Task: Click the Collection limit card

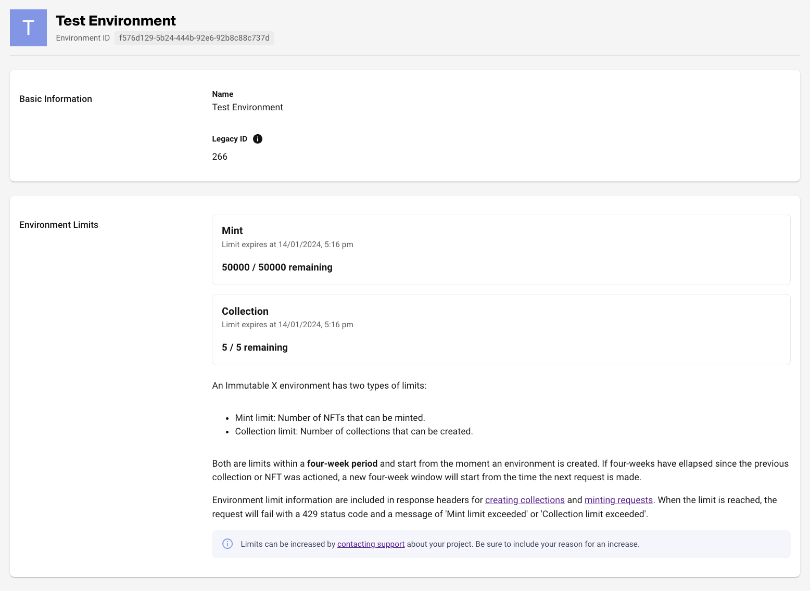Action: [x=501, y=329]
